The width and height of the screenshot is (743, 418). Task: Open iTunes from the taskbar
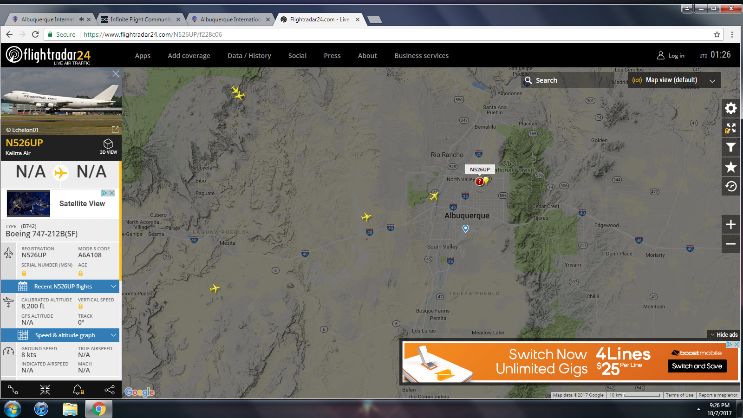point(41,409)
